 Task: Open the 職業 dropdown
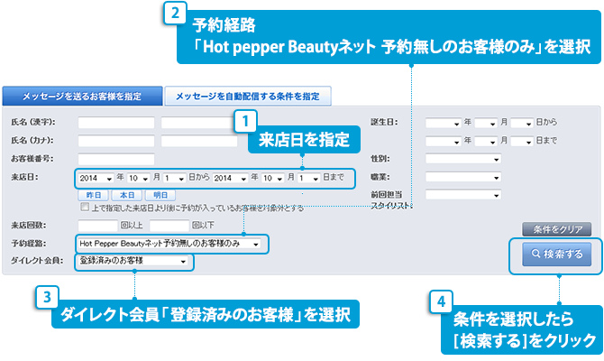[x=463, y=176]
